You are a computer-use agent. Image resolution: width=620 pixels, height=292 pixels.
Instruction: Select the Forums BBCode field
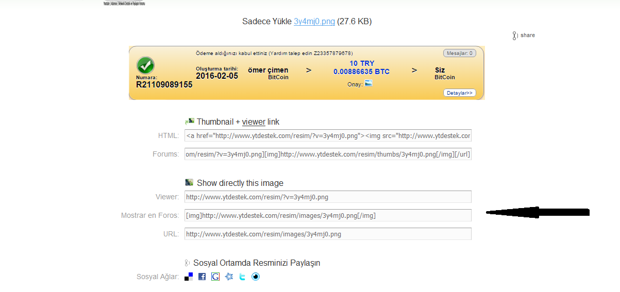coord(328,154)
